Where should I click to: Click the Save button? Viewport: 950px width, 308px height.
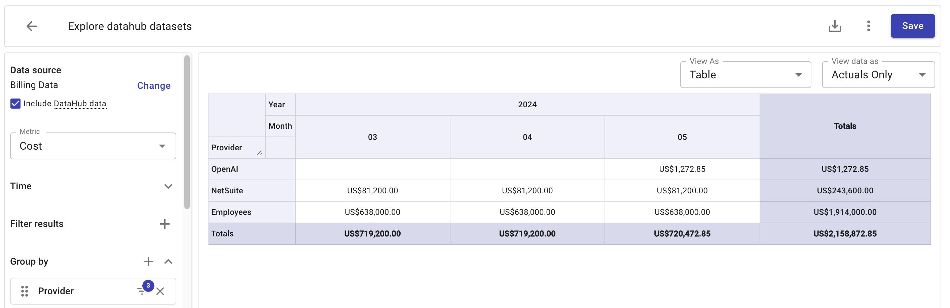coord(912,26)
